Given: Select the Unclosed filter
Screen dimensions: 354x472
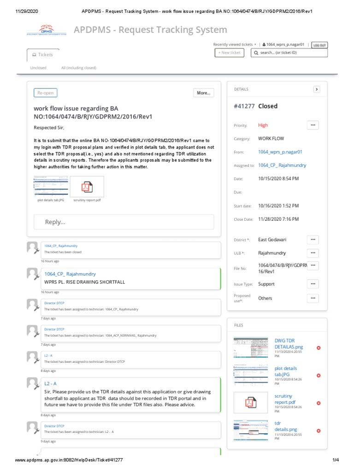Looking at the screenshot, I should 38,68.
